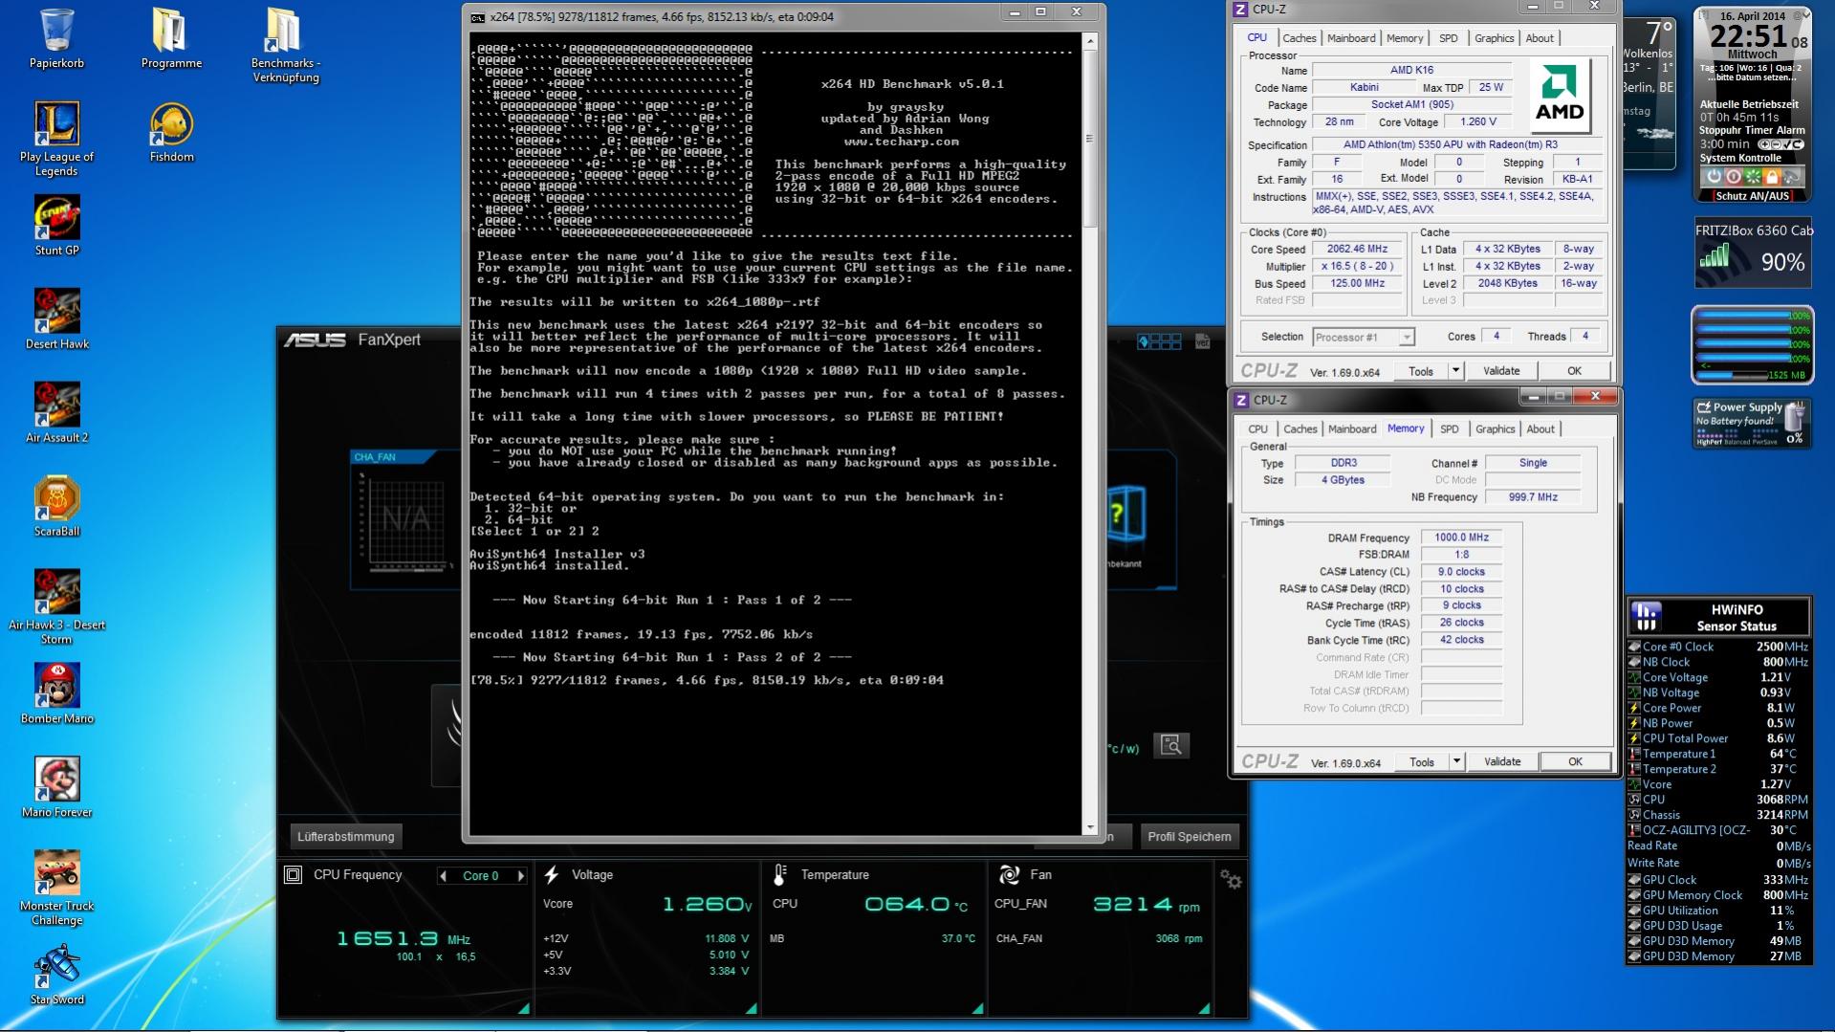Switch to Caches tab in CPU-Z processor window
Screen dimensions: 1835x1032
(x=1300, y=38)
